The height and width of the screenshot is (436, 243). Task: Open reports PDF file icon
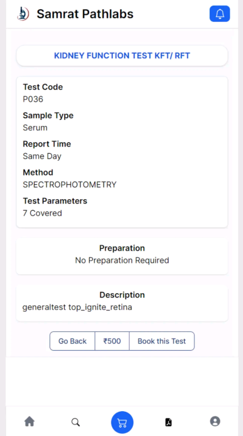point(168,422)
